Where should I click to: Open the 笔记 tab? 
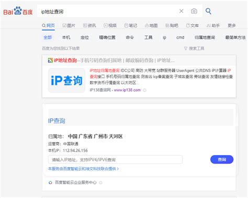click(131, 26)
